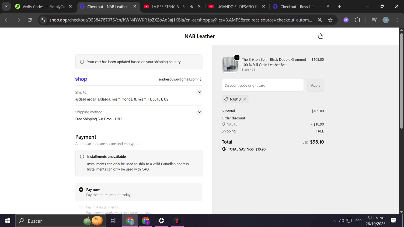The width and height of the screenshot is (404, 227).
Task: Close the JUGANDO EL DESAFIO tab
Action: 264,6
